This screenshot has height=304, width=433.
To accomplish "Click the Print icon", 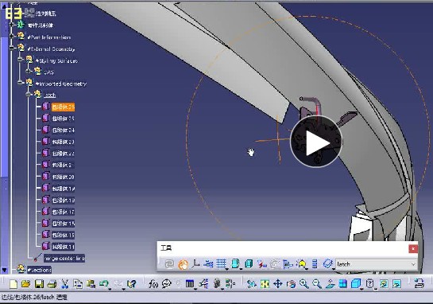I will click(x=52, y=284).
